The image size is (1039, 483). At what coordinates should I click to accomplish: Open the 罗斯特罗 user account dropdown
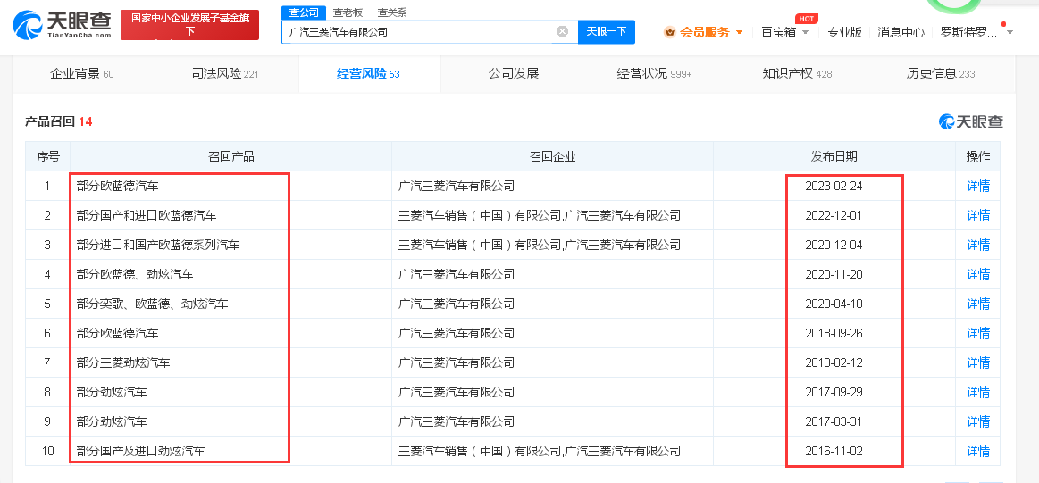tap(976, 32)
